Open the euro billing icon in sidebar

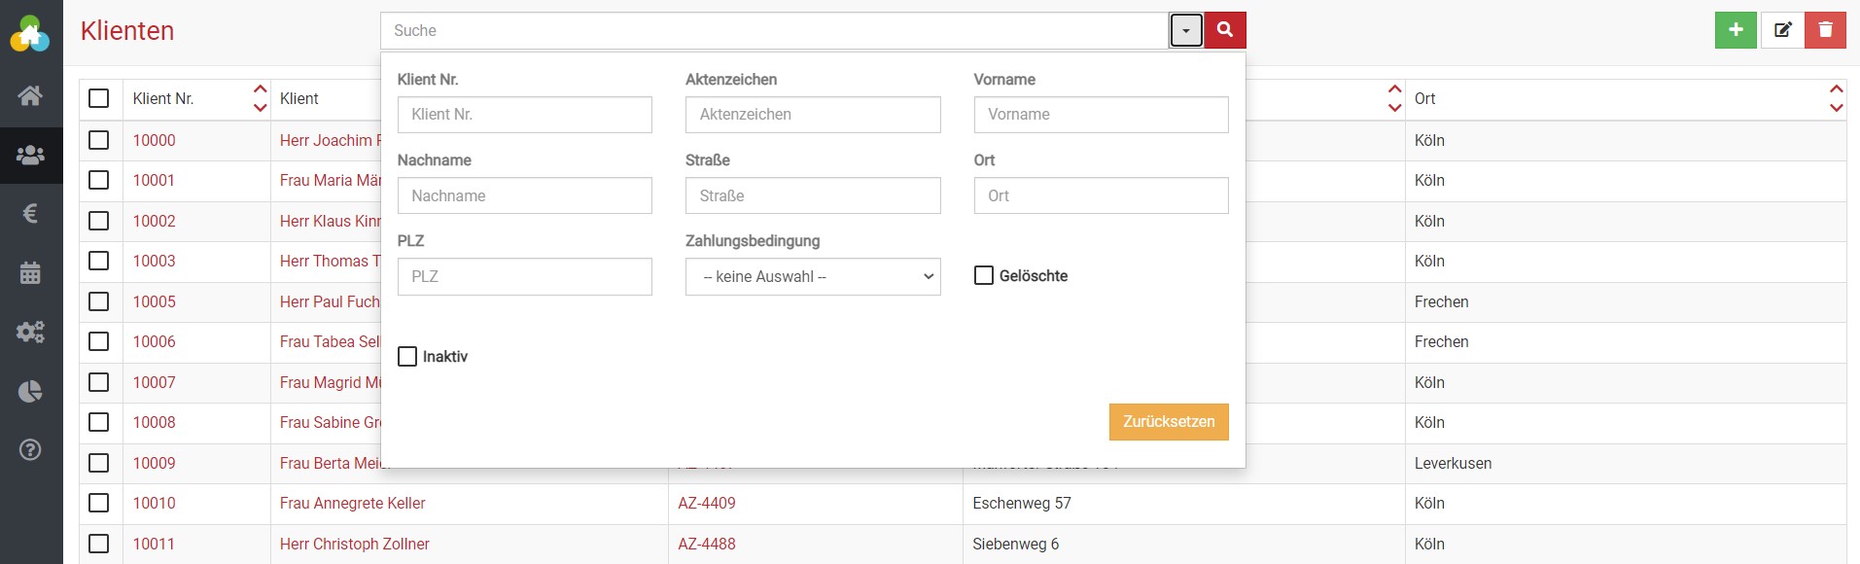click(x=30, y=213)
